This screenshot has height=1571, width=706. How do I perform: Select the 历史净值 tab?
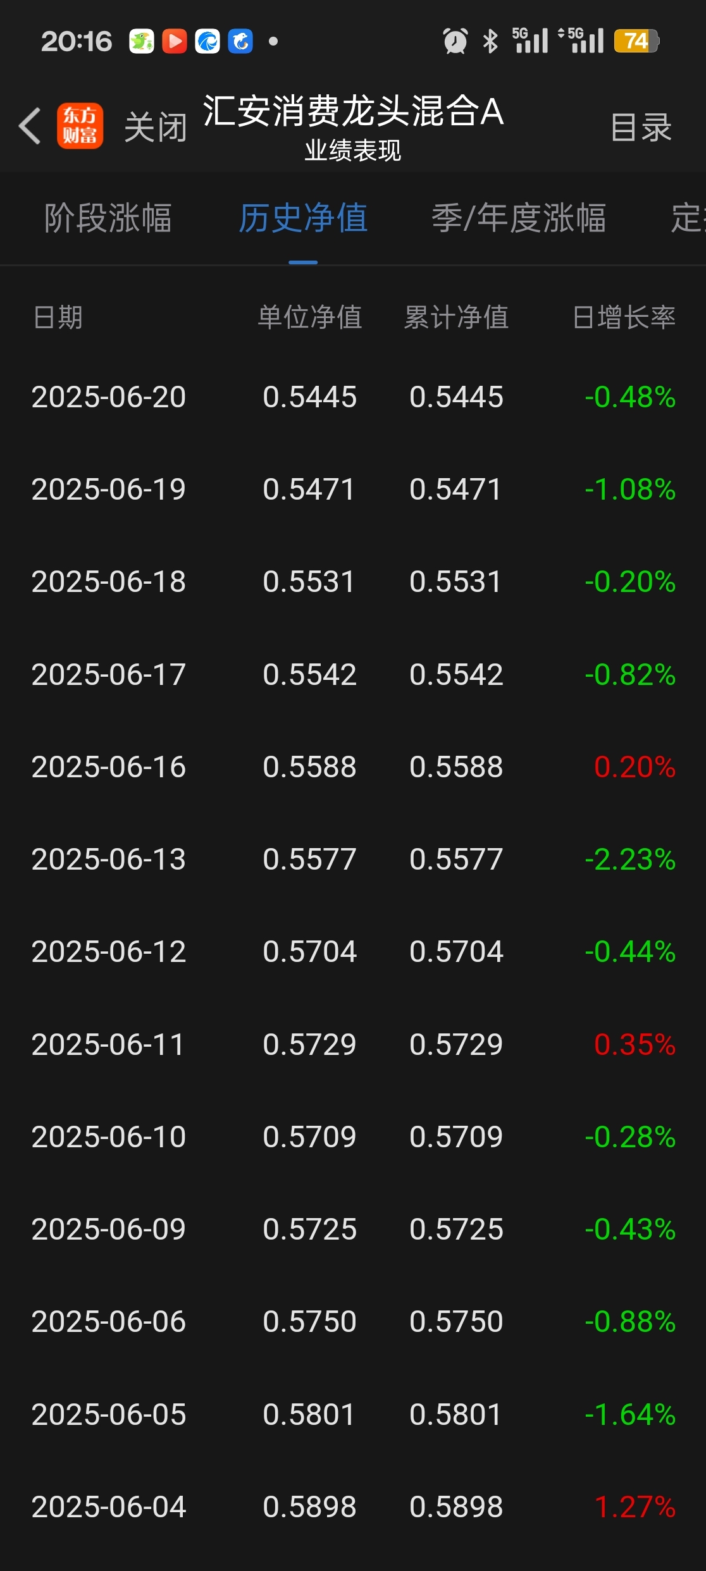[x=303, y=218]
